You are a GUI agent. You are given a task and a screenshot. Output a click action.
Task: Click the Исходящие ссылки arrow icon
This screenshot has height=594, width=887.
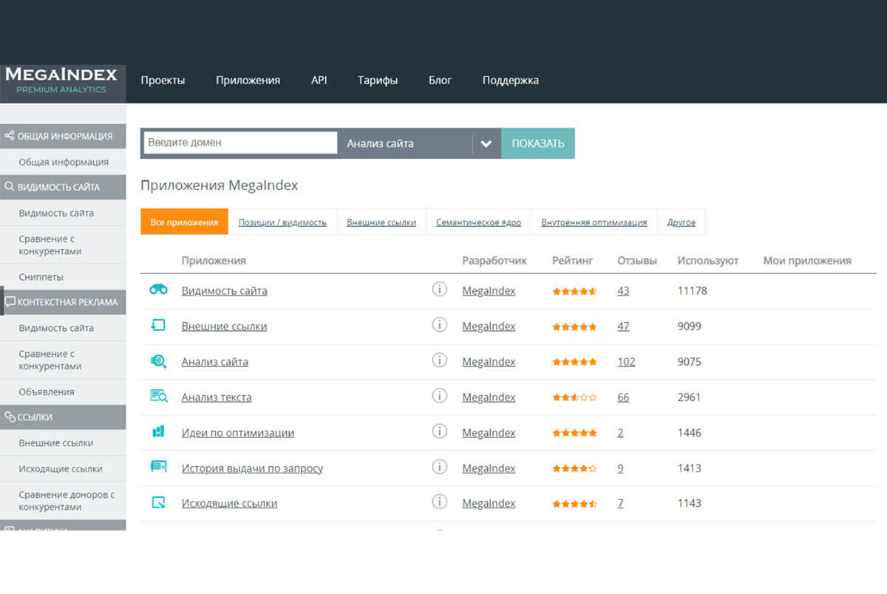[x=158, y=502]
